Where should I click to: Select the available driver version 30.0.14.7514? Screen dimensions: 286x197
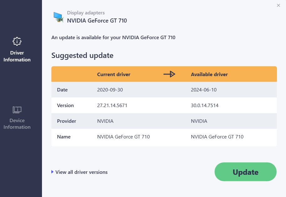pos(205,106)
